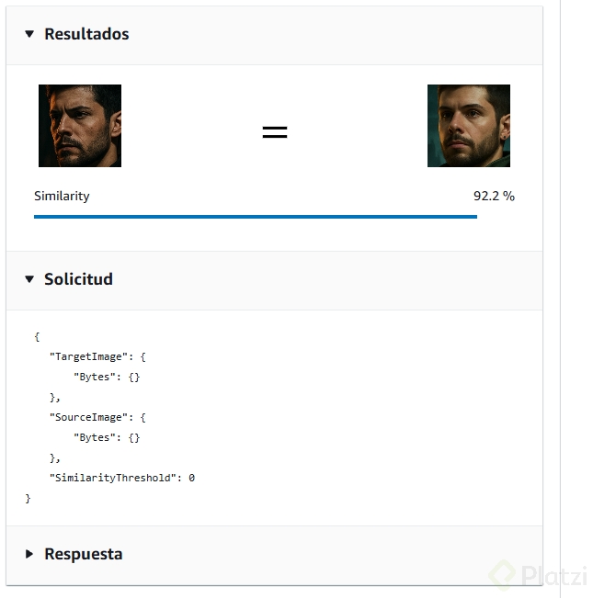Expand the Respuesta section arrow

(x=29, y=554)
